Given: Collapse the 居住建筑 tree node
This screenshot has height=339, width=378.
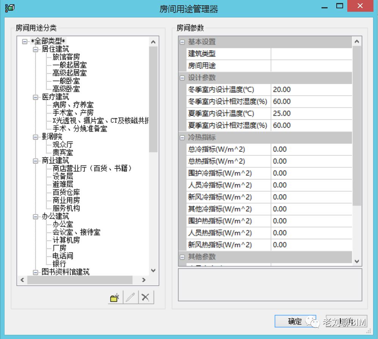Looking at the screenshot, I should 35,49.
